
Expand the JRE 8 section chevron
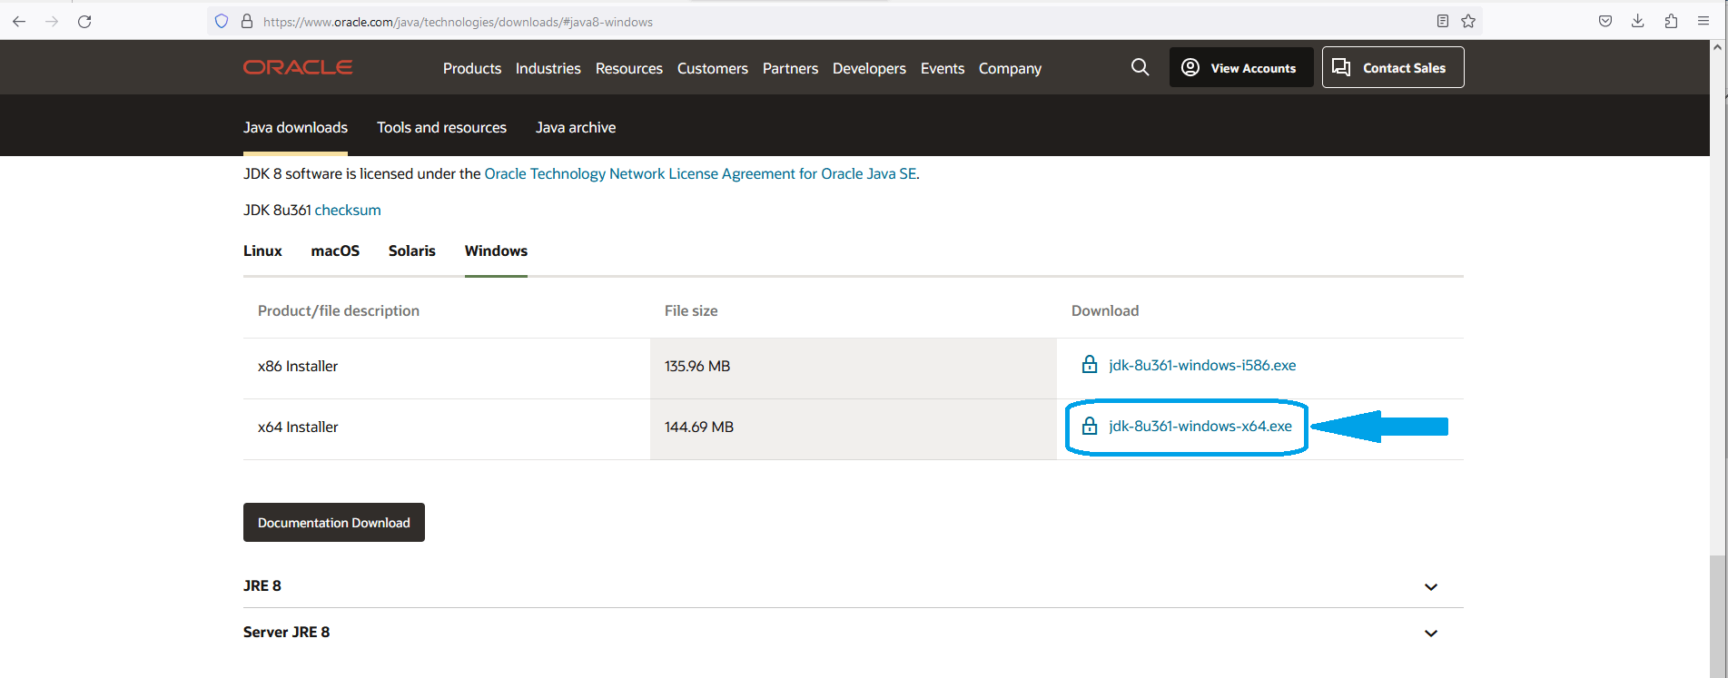(1431, 587)
